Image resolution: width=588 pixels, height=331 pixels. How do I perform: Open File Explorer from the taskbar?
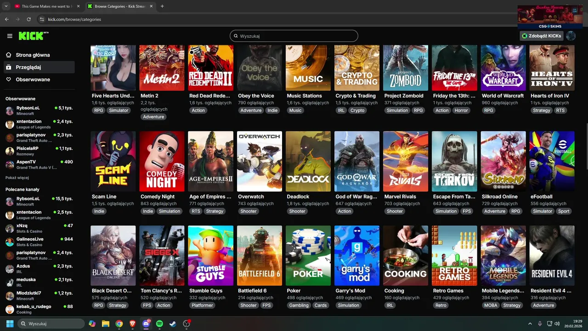(x=105, y=324)
